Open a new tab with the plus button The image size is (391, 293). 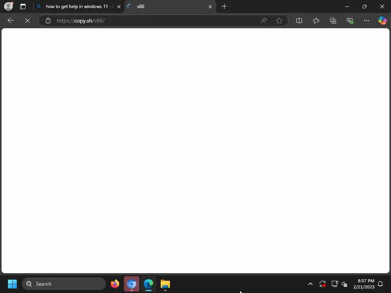pos(224,6)
